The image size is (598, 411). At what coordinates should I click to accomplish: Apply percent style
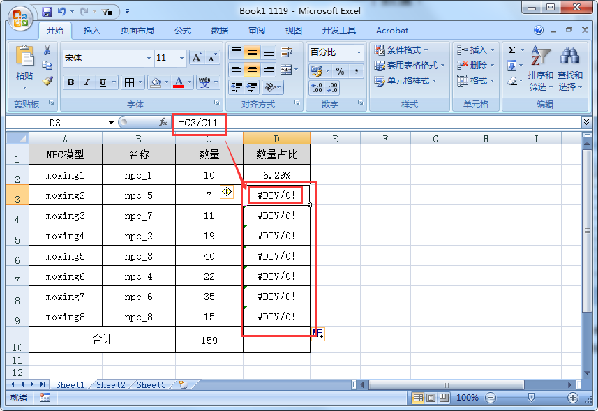pyautogui.click(x=340, y=71)
